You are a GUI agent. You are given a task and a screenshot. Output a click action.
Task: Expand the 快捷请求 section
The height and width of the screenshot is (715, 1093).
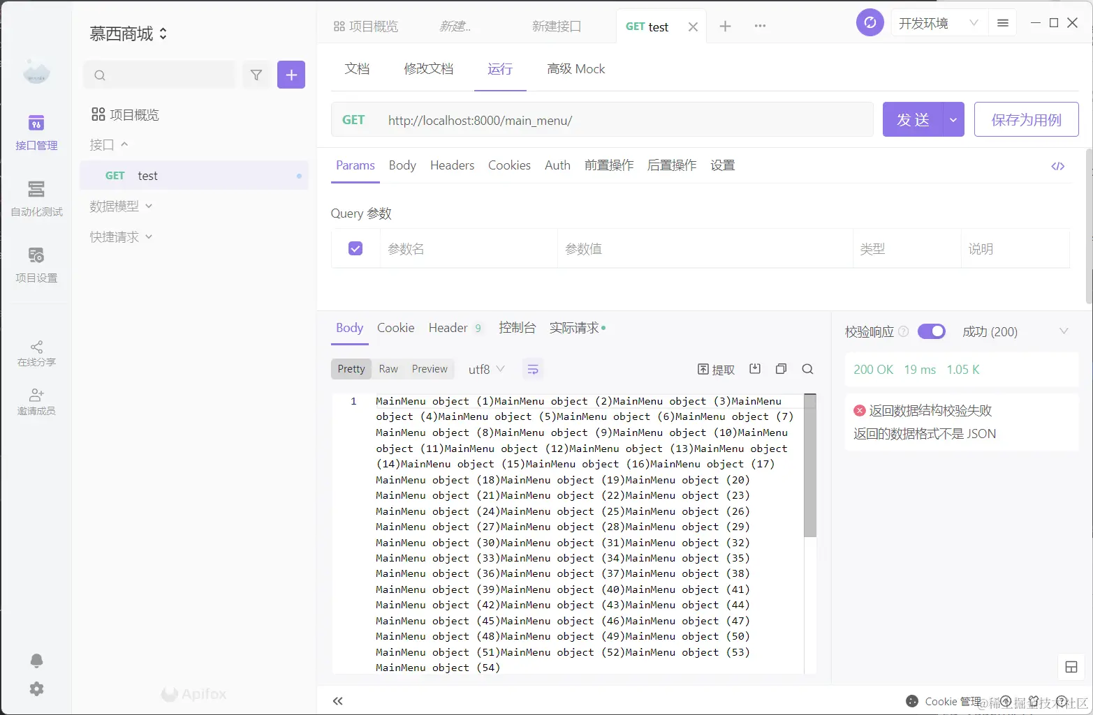(120, 237)
